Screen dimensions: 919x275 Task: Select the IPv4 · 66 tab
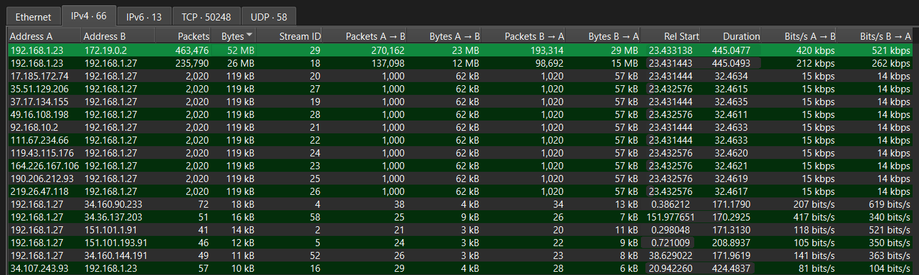(x=89, y=16)
